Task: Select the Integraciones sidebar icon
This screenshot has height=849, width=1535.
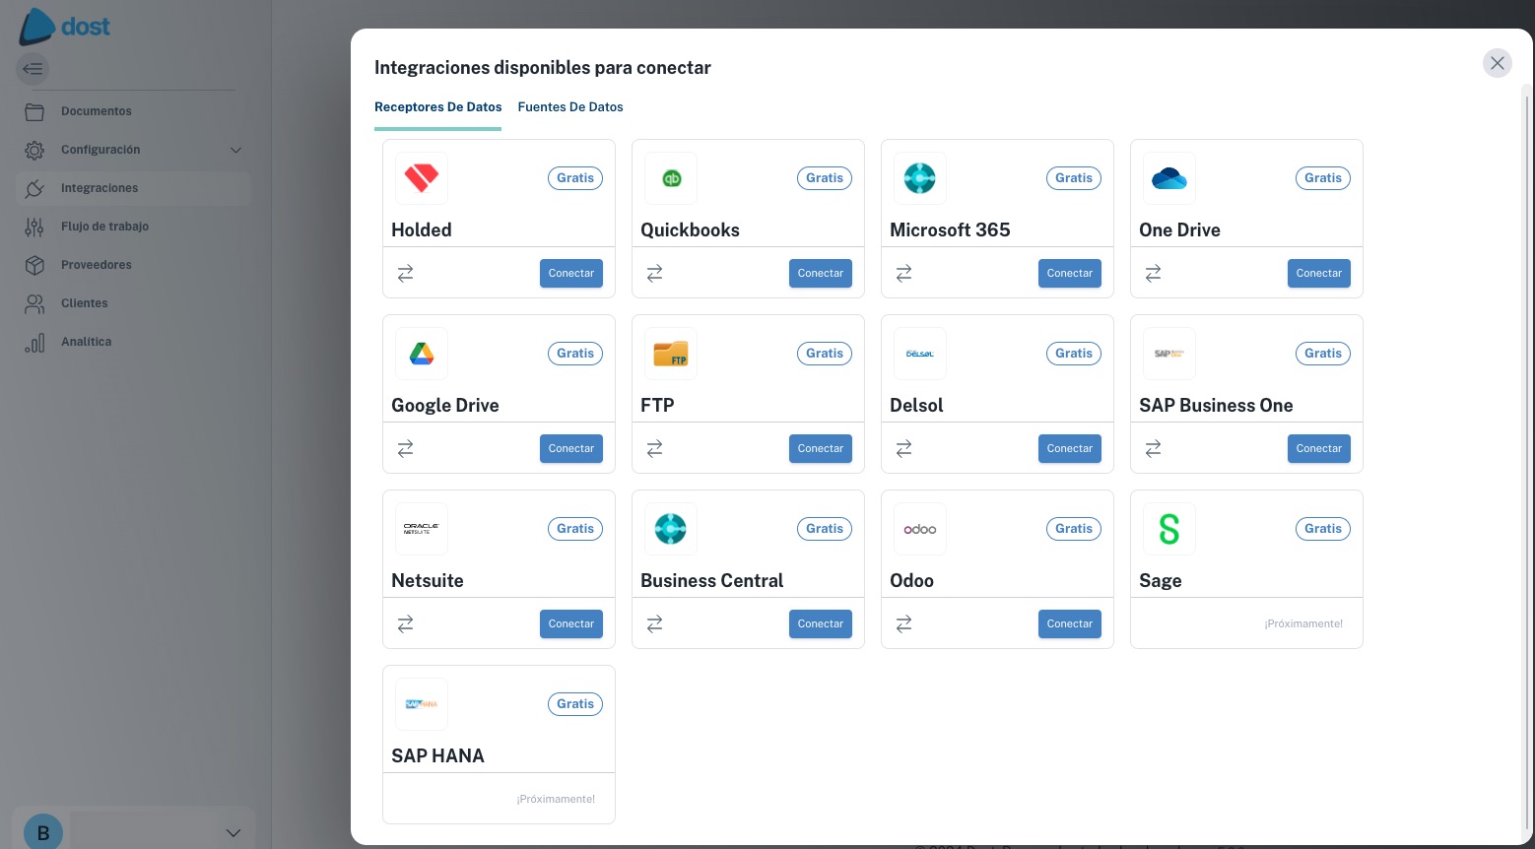Action: point(34,188)
